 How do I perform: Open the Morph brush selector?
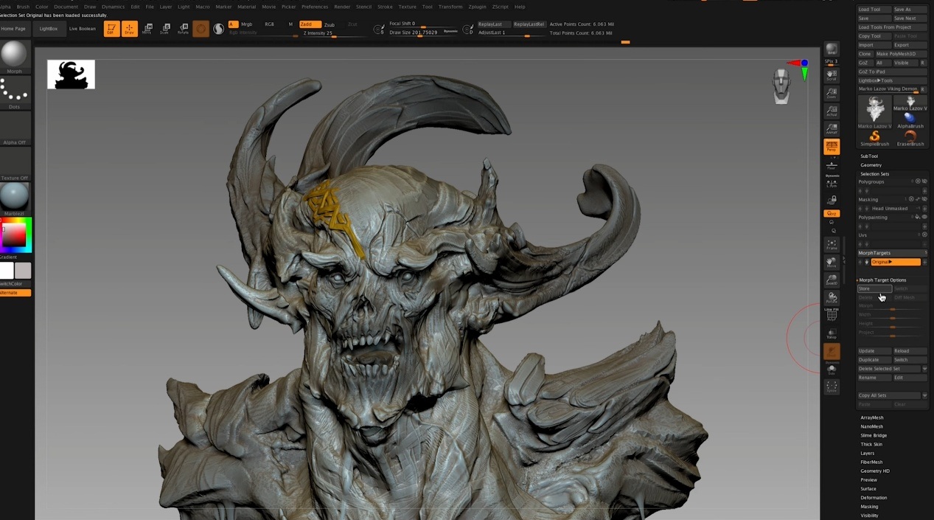(x=14, y=56)
